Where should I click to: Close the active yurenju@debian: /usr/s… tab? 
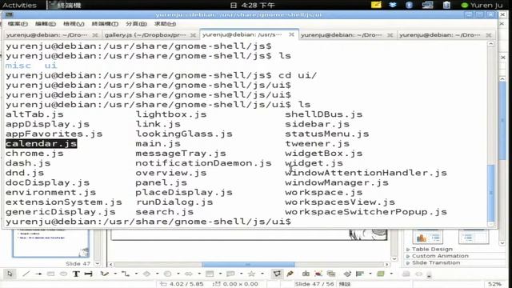pos(291,34)
